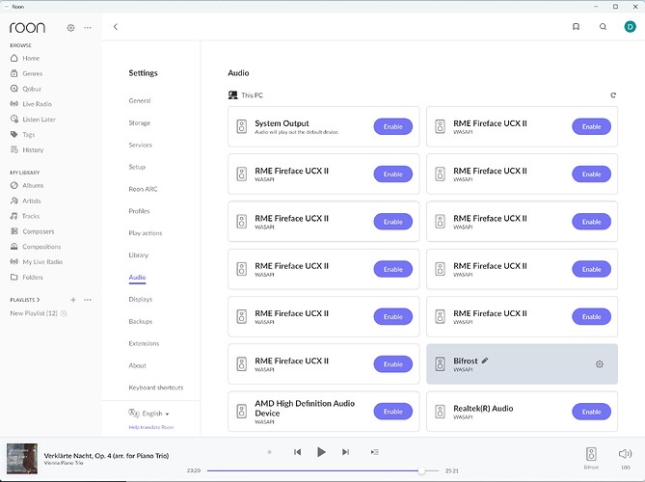Enable the System Output device
This screenshot has height=482, width=645.
click(x=392, y=126)
